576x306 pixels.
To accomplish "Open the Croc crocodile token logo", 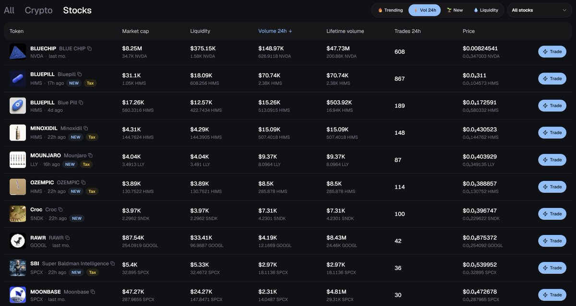I will point(18,214).
